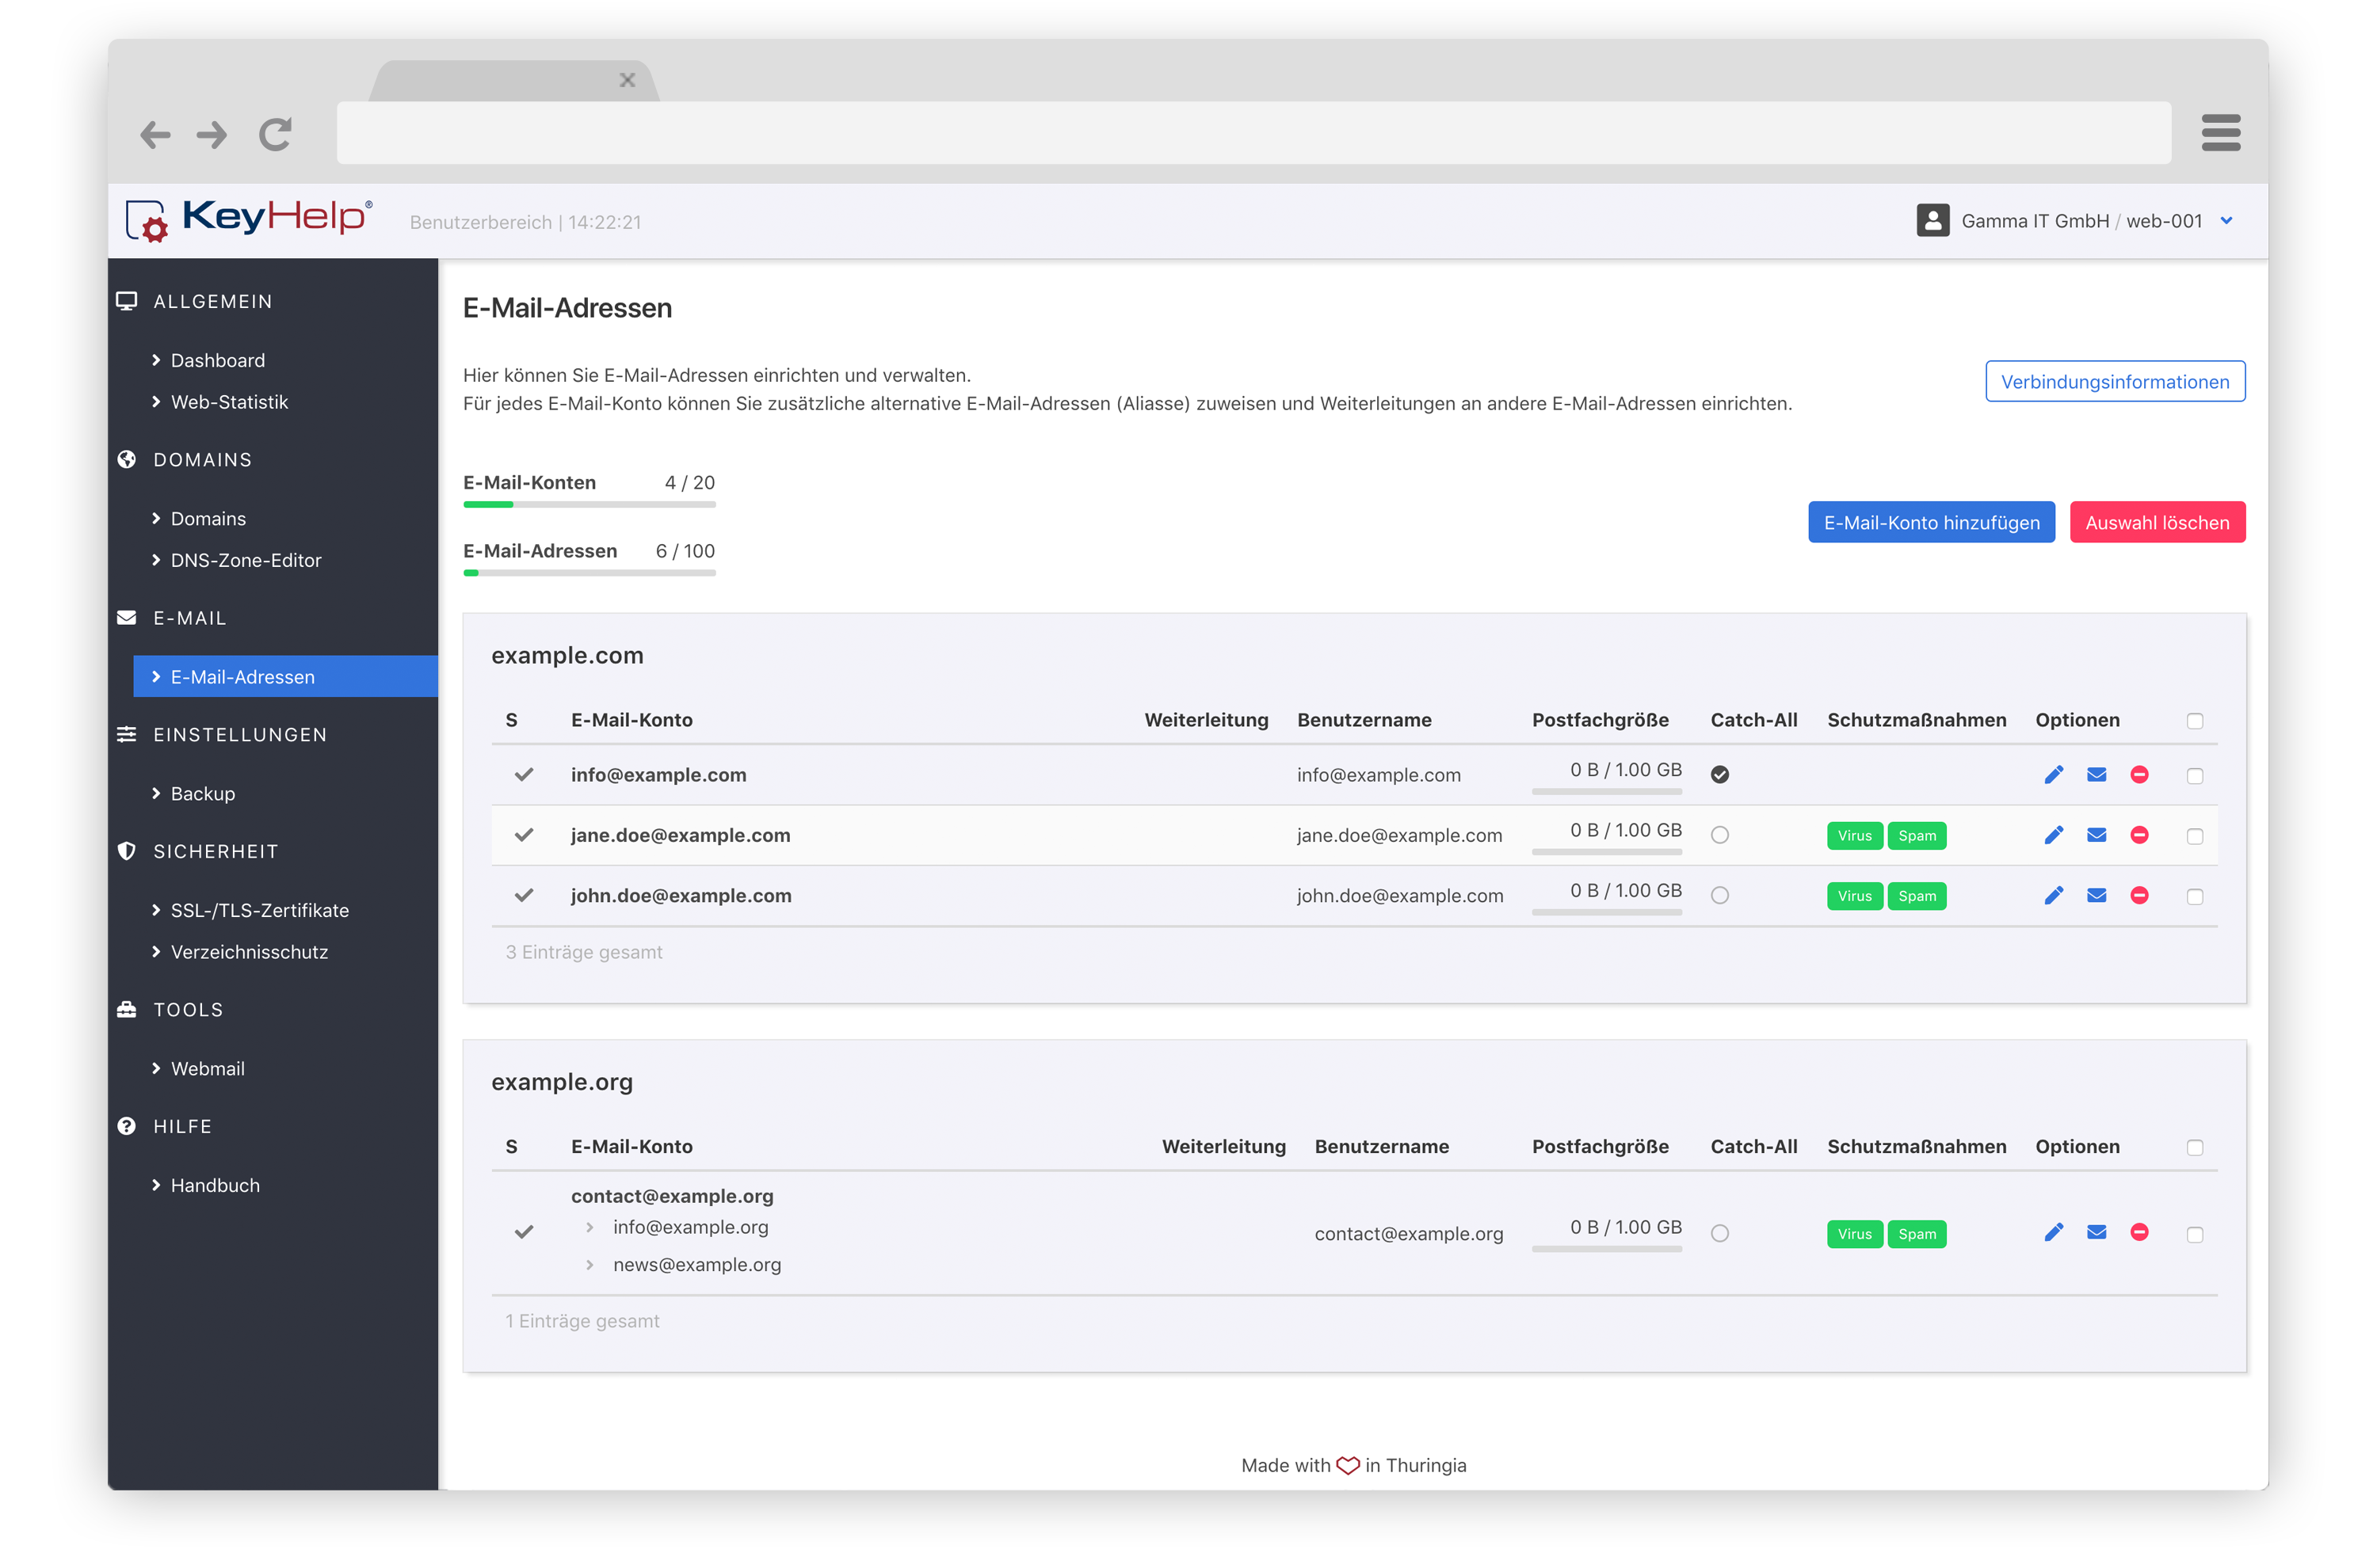The width and height of the screenshot is (2377, 1568).
Task: Edit info@example.com using the pencil icon
Action: [2055, 774]
